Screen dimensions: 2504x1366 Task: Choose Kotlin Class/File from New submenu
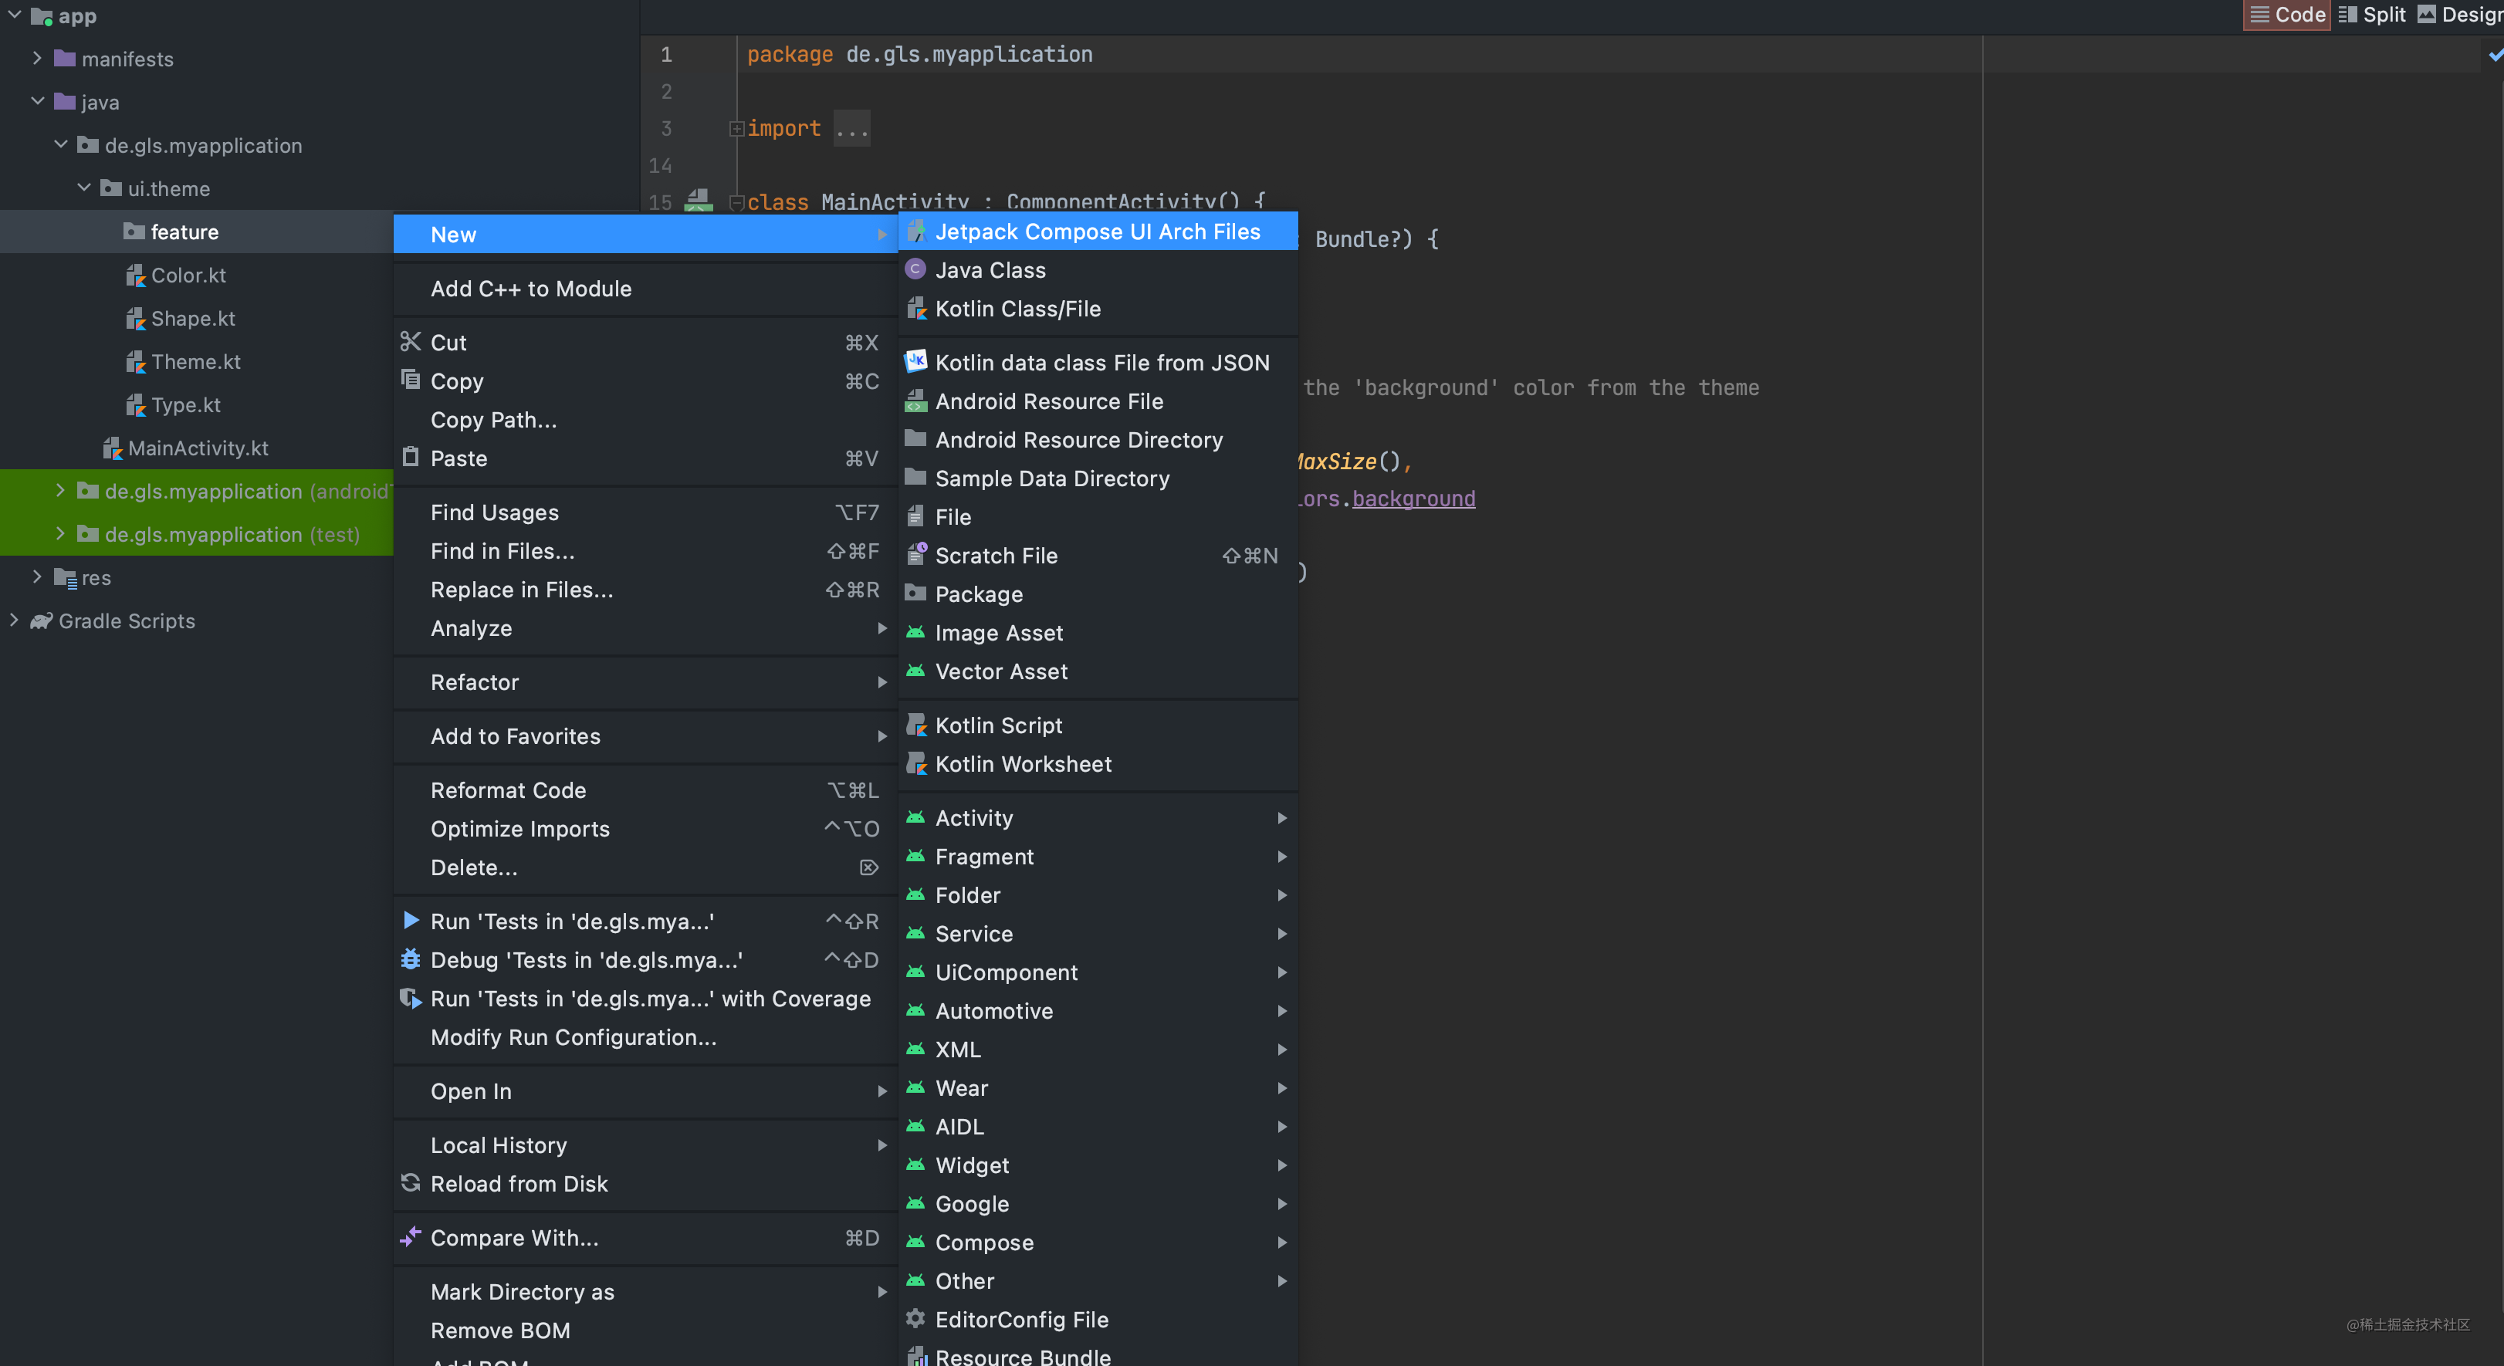tap(1017, 309)
